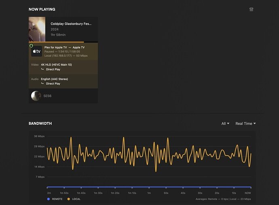Click the 4K HLG (HEVC Main 10) text
The height and width of the screenshot is (205, 279).
tap(56, 65)
